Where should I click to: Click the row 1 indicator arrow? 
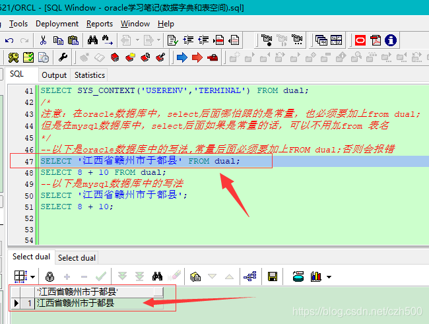click(16, 303)
